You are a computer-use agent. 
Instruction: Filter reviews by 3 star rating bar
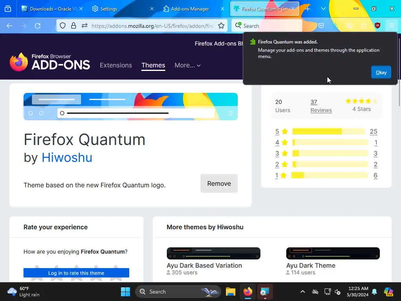click(330, 154)
